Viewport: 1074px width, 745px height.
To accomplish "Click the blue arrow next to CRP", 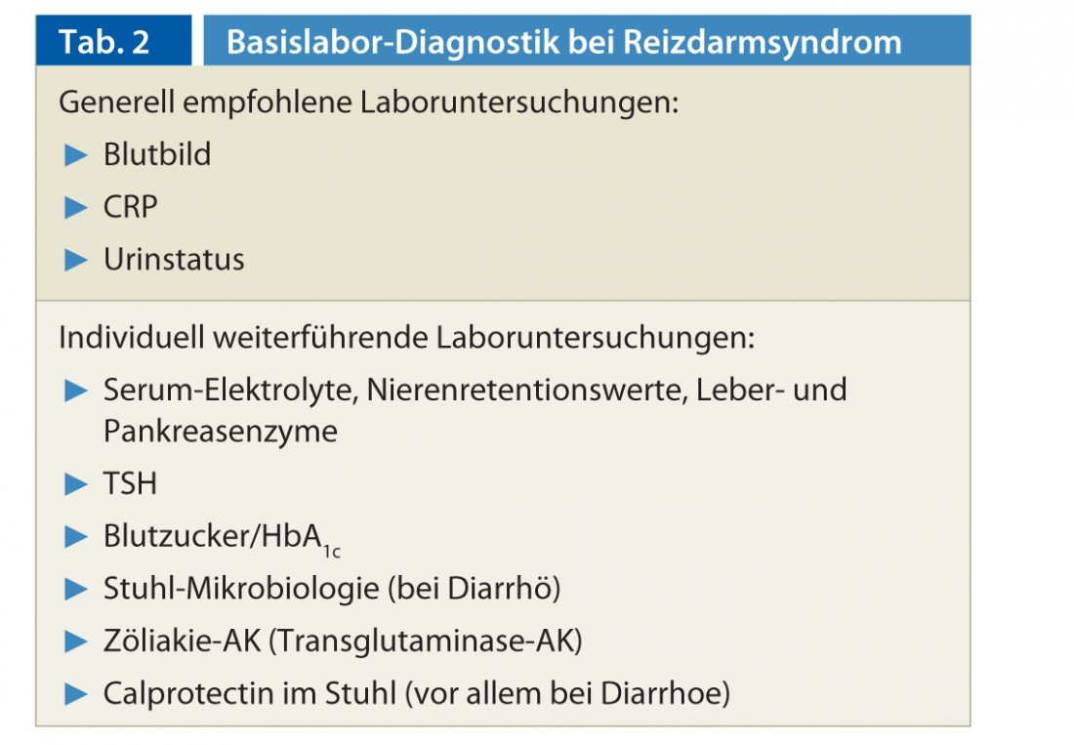I will 76,207.
